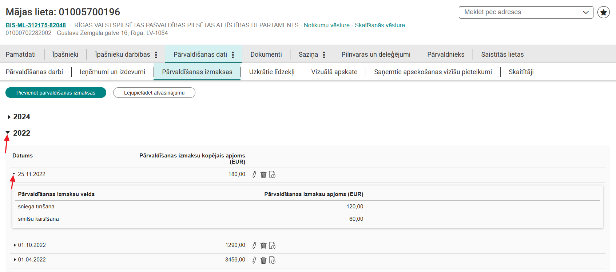
Task: Open the Uzkrātie līdzekļi subtab
Action: [x=272, y=72]
